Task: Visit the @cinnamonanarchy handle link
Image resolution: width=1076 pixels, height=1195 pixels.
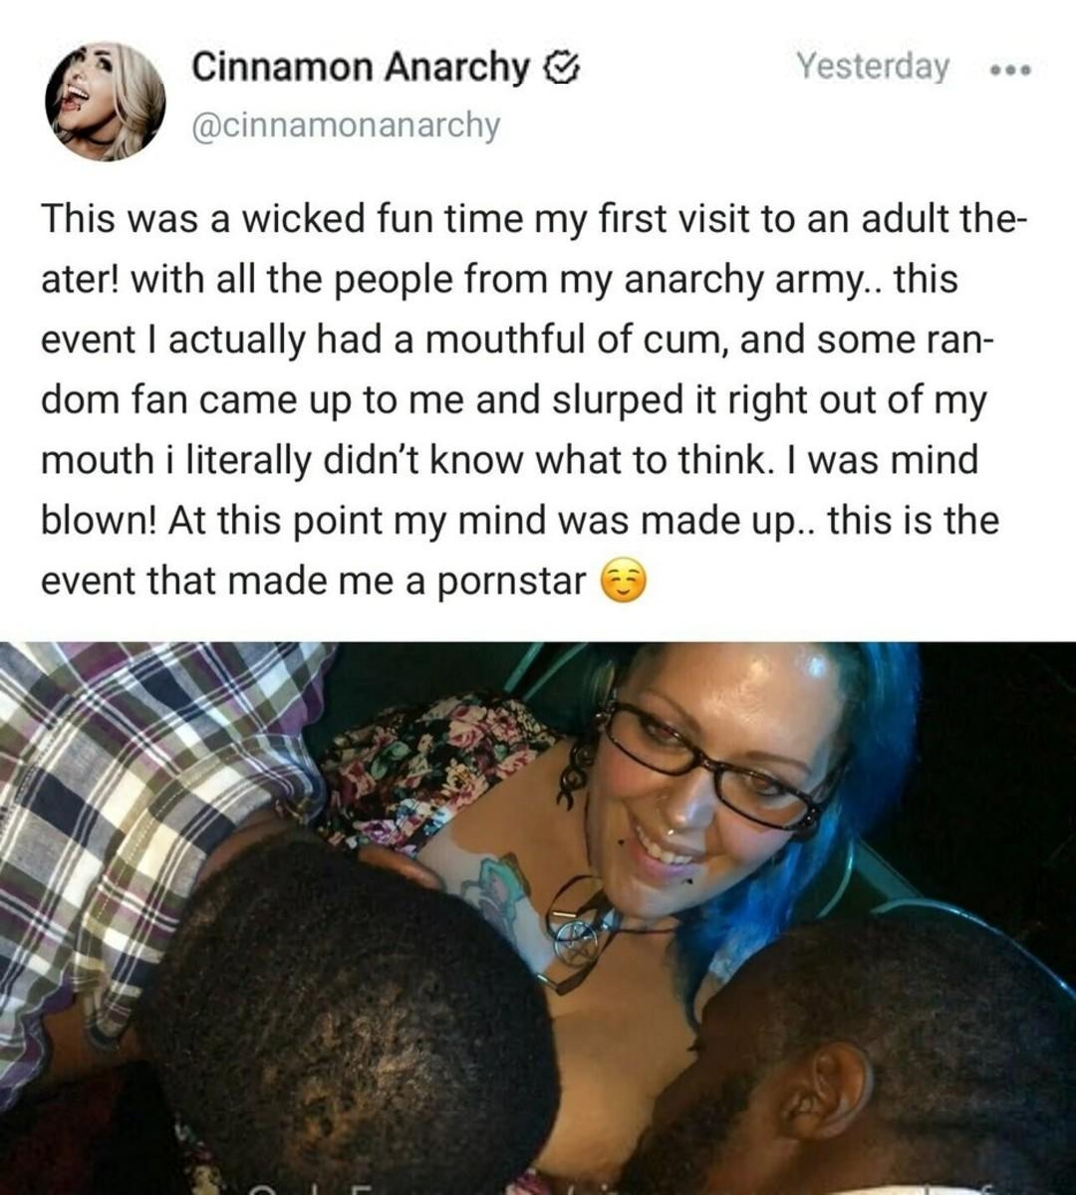Action: (x=345, y=125)
